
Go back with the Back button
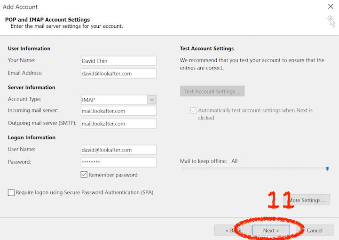coord(231,231)
